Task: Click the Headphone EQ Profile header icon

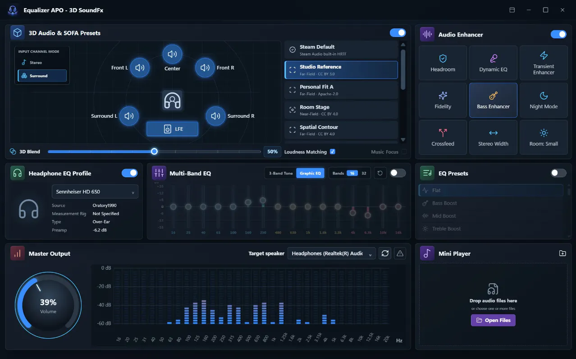Action: 18,173
